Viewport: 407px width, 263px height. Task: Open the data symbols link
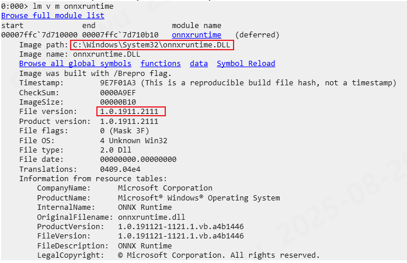pyautogui.click(x=199, y=64)
